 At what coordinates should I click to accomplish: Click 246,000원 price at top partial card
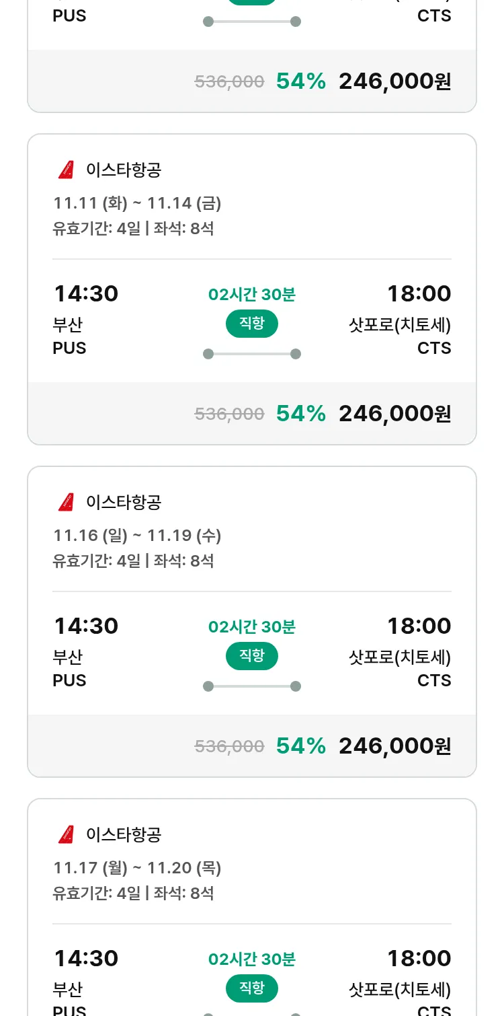tap(394, 81)
